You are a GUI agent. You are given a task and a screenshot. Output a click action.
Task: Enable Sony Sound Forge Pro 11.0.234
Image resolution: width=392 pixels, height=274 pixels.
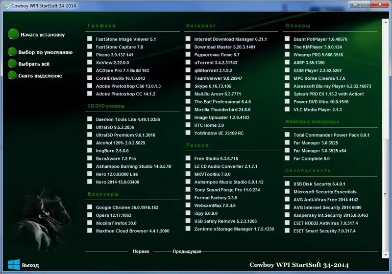click(188, 190)
